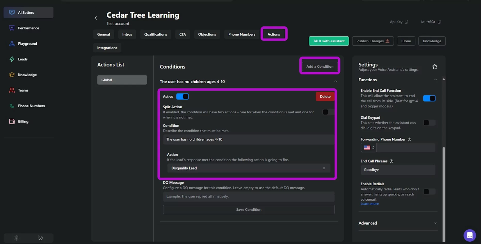This screenshot has height=244, width=482.
Task: Click the Forwarding Phone Number help icon
Action: point(409,139)
